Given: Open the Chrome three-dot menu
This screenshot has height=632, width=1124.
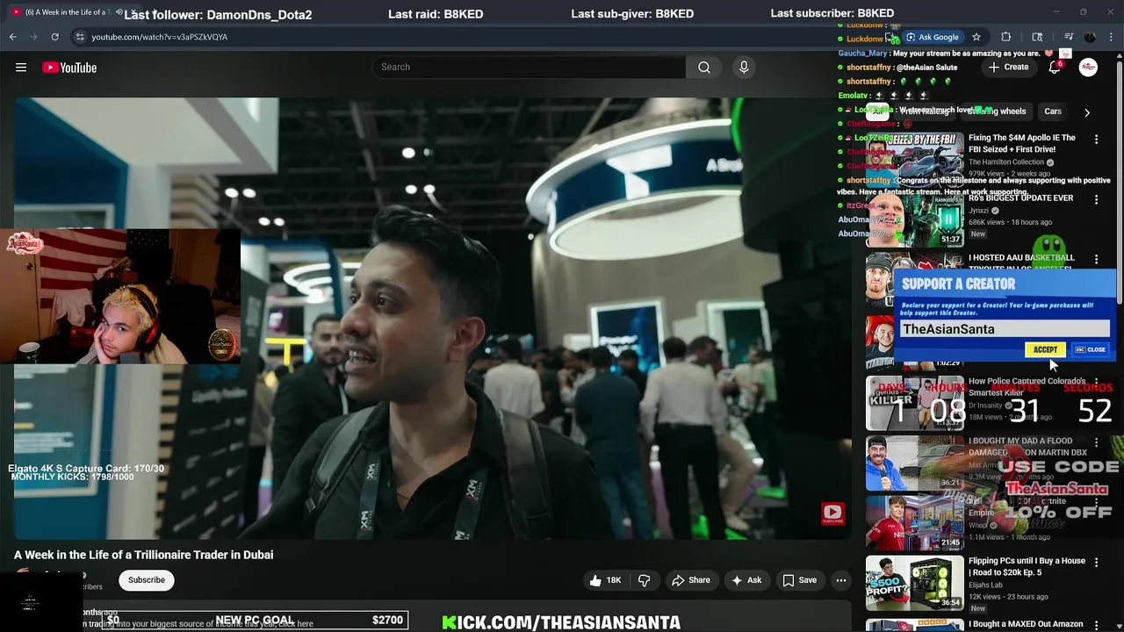Looking at the screenshot, I should pyautogui.click(x=1112, y=37).
